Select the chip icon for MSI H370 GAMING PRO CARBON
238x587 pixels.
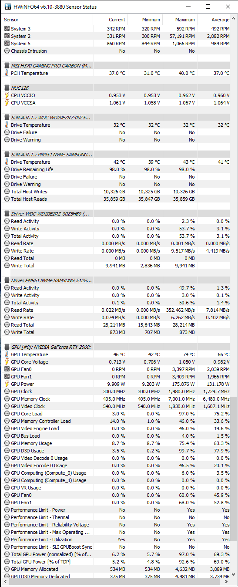click(7, 66)
